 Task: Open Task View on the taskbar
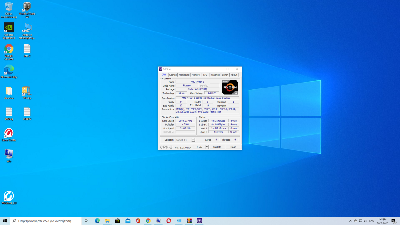[x=87, y=221]
